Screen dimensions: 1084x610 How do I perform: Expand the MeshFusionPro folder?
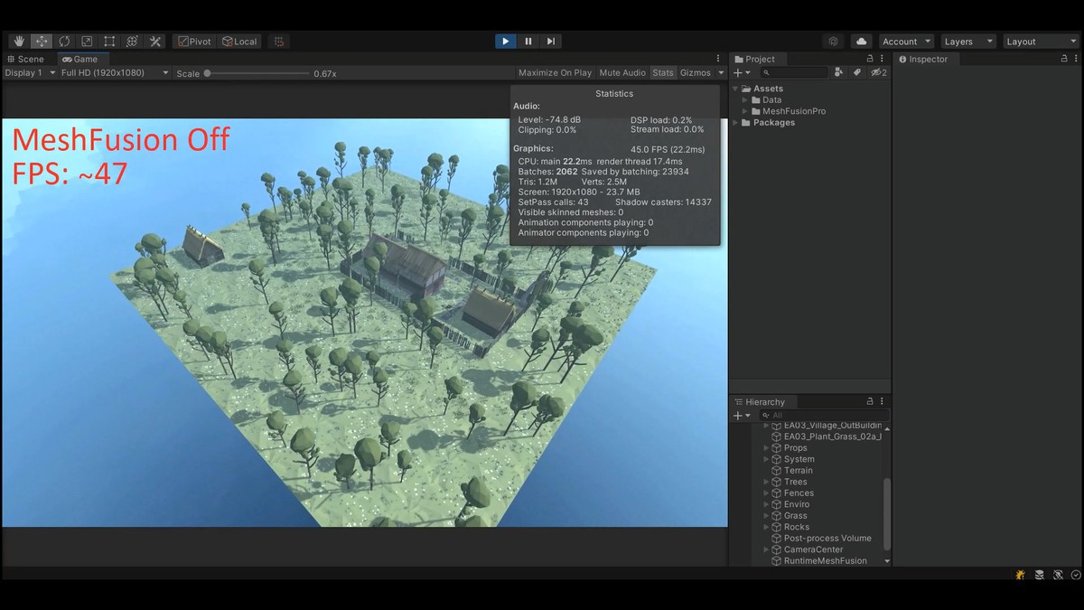click(744, 111)
